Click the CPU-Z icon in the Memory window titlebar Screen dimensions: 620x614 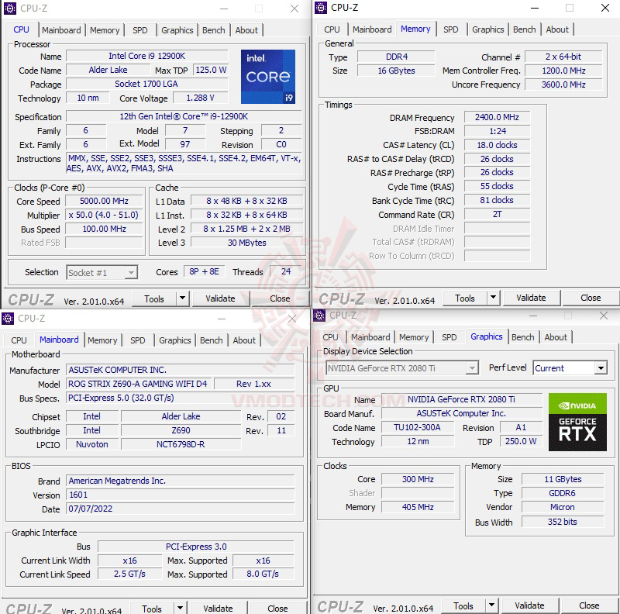pos(319,8)
